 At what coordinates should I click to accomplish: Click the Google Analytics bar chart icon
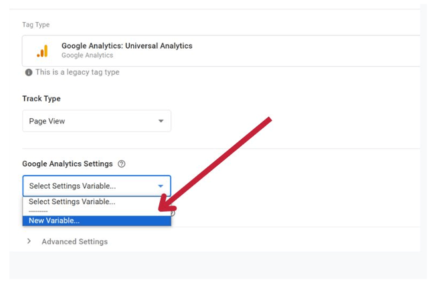(42, 51)
